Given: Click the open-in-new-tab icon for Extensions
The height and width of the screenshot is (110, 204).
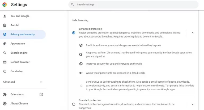Looking at the screenshot, I should coord(41,94).
